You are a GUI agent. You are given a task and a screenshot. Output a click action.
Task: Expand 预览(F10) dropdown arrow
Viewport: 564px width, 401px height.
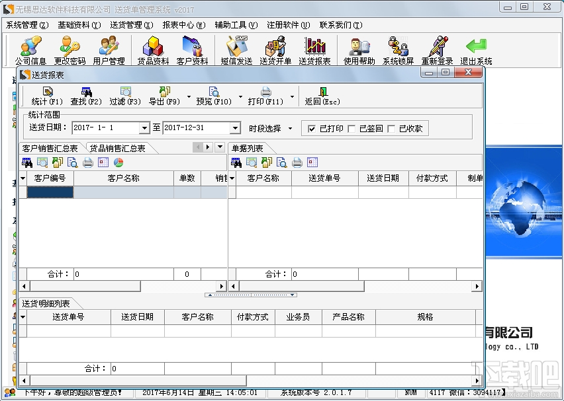(240, 96)
